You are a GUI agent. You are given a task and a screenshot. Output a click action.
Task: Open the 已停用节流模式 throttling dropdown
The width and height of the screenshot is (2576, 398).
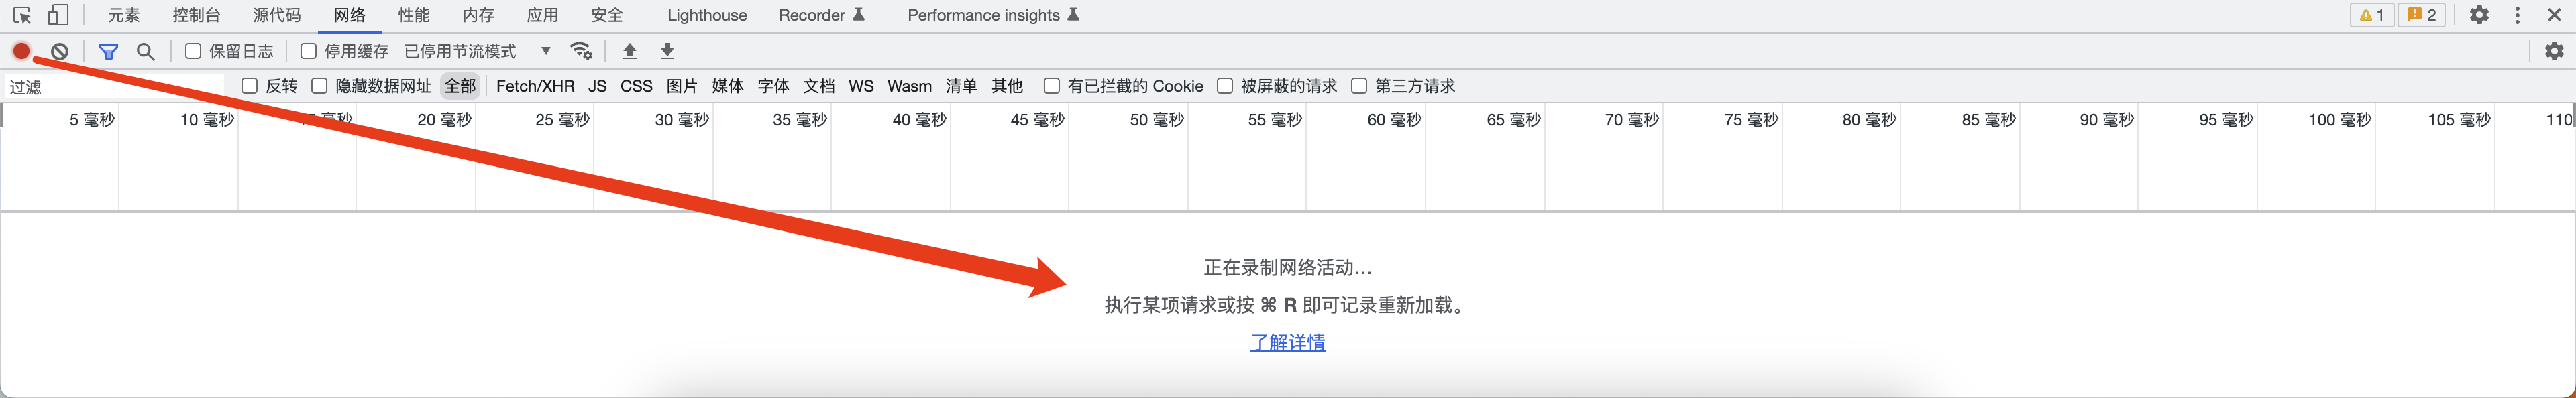(x=477, y=51)
